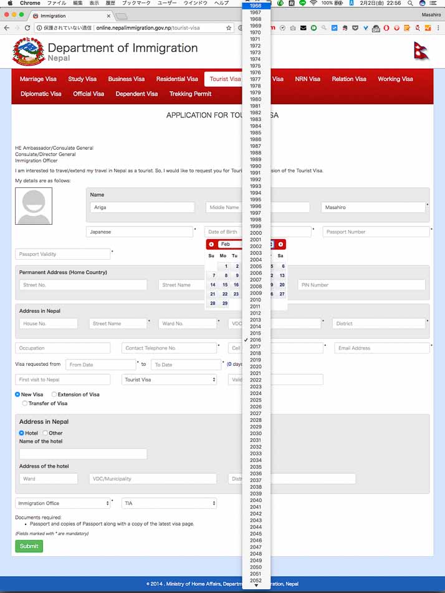The height and width of the screenshot is (593, 445).
Task: Click the Passport Validity field
Action: (62, 254)
